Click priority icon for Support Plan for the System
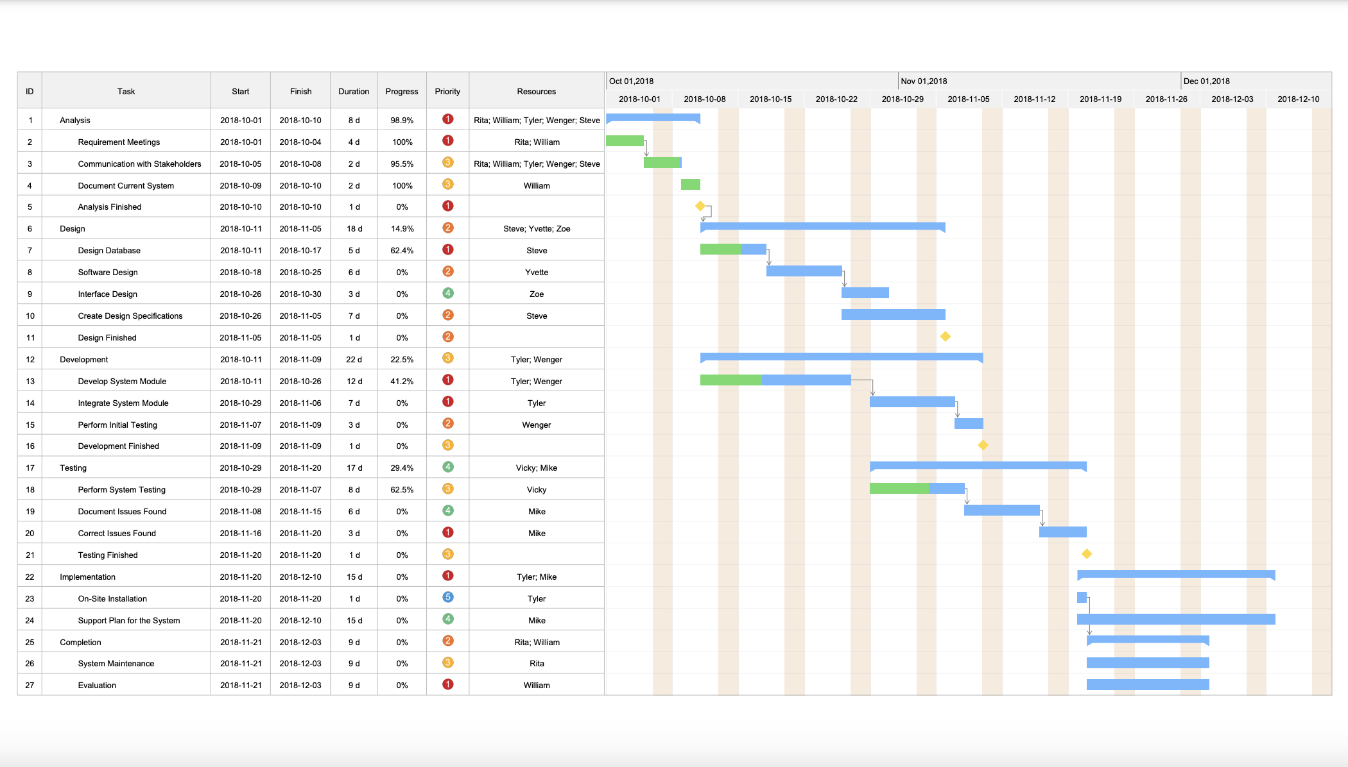Screen dimensions: 1348x767 click(x=448, y=619)
